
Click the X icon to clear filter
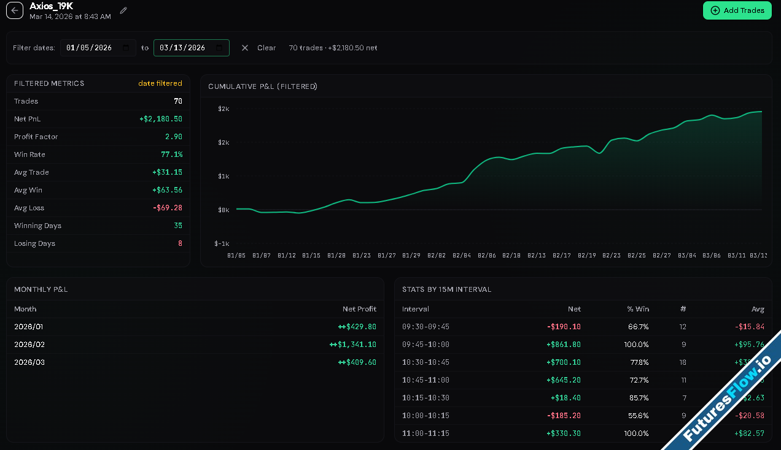point(245,48)
